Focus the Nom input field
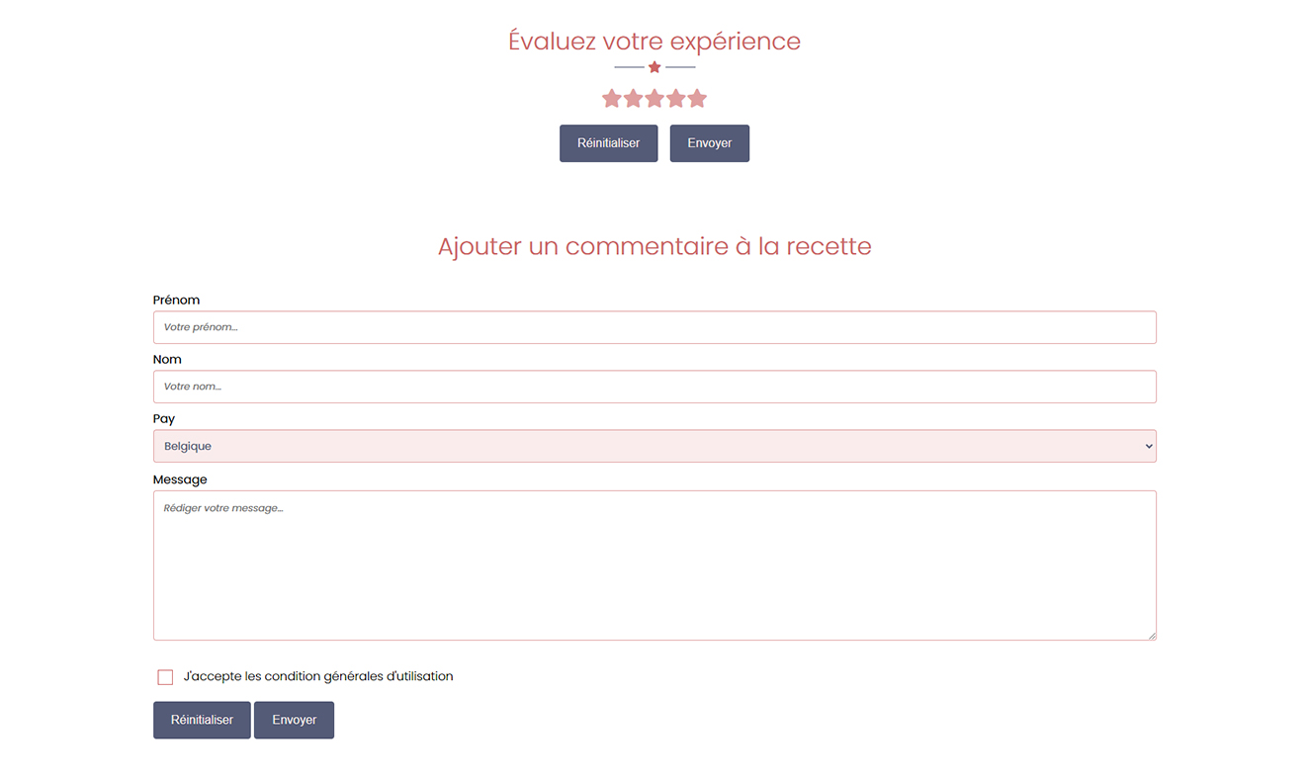The image size is (1308, 781). [654, 387]
